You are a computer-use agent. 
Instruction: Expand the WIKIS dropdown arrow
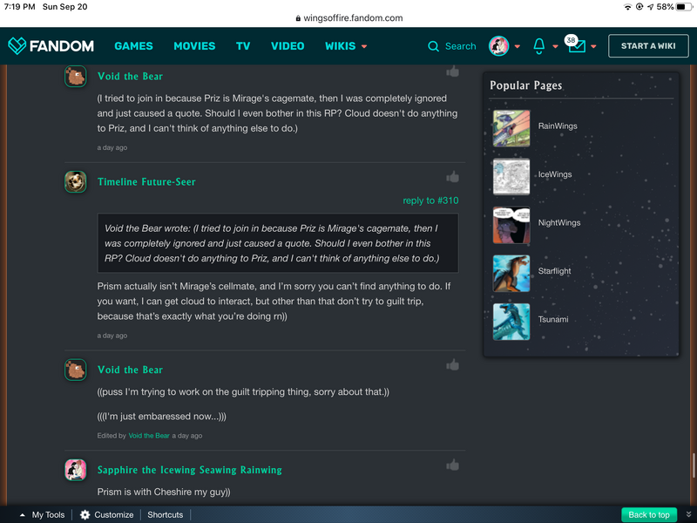364,46
